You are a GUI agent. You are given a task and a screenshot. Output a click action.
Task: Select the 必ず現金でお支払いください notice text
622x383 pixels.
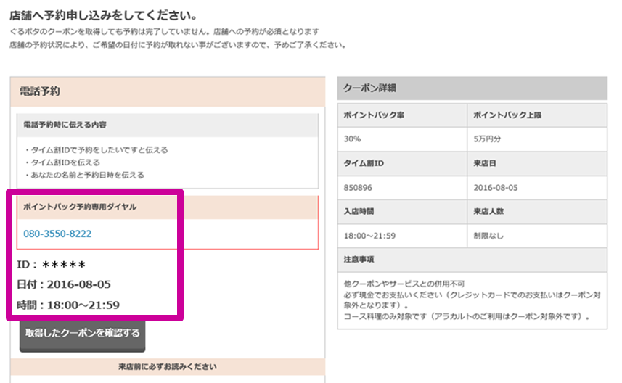472,300
